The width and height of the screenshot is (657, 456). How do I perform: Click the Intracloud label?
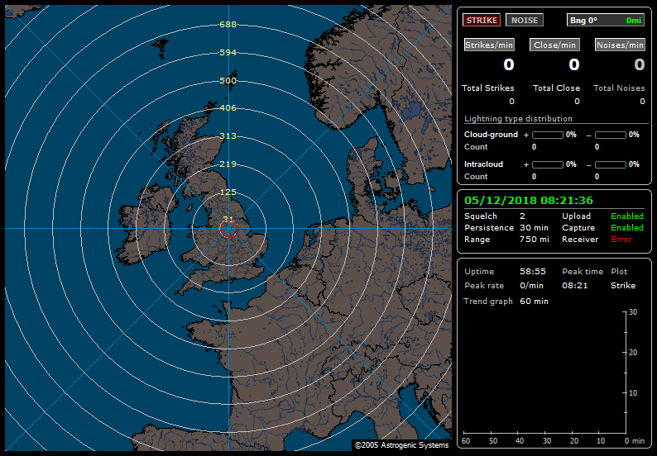pos(483,164)
